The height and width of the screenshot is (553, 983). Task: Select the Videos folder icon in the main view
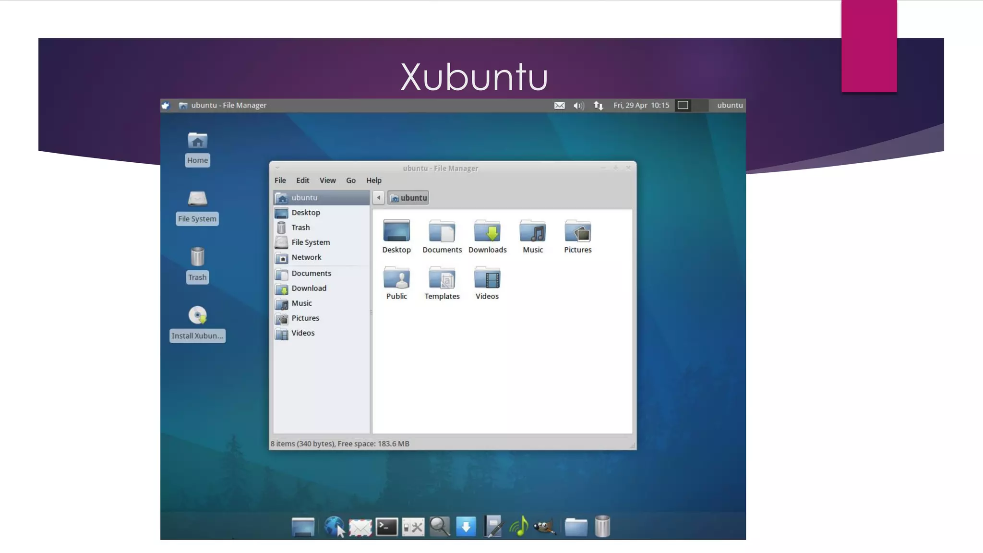coord(487,283)
